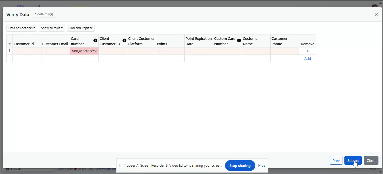This screenshot has width=383, height=174.
Task: Click the Points column header
Action: (170, 41)
